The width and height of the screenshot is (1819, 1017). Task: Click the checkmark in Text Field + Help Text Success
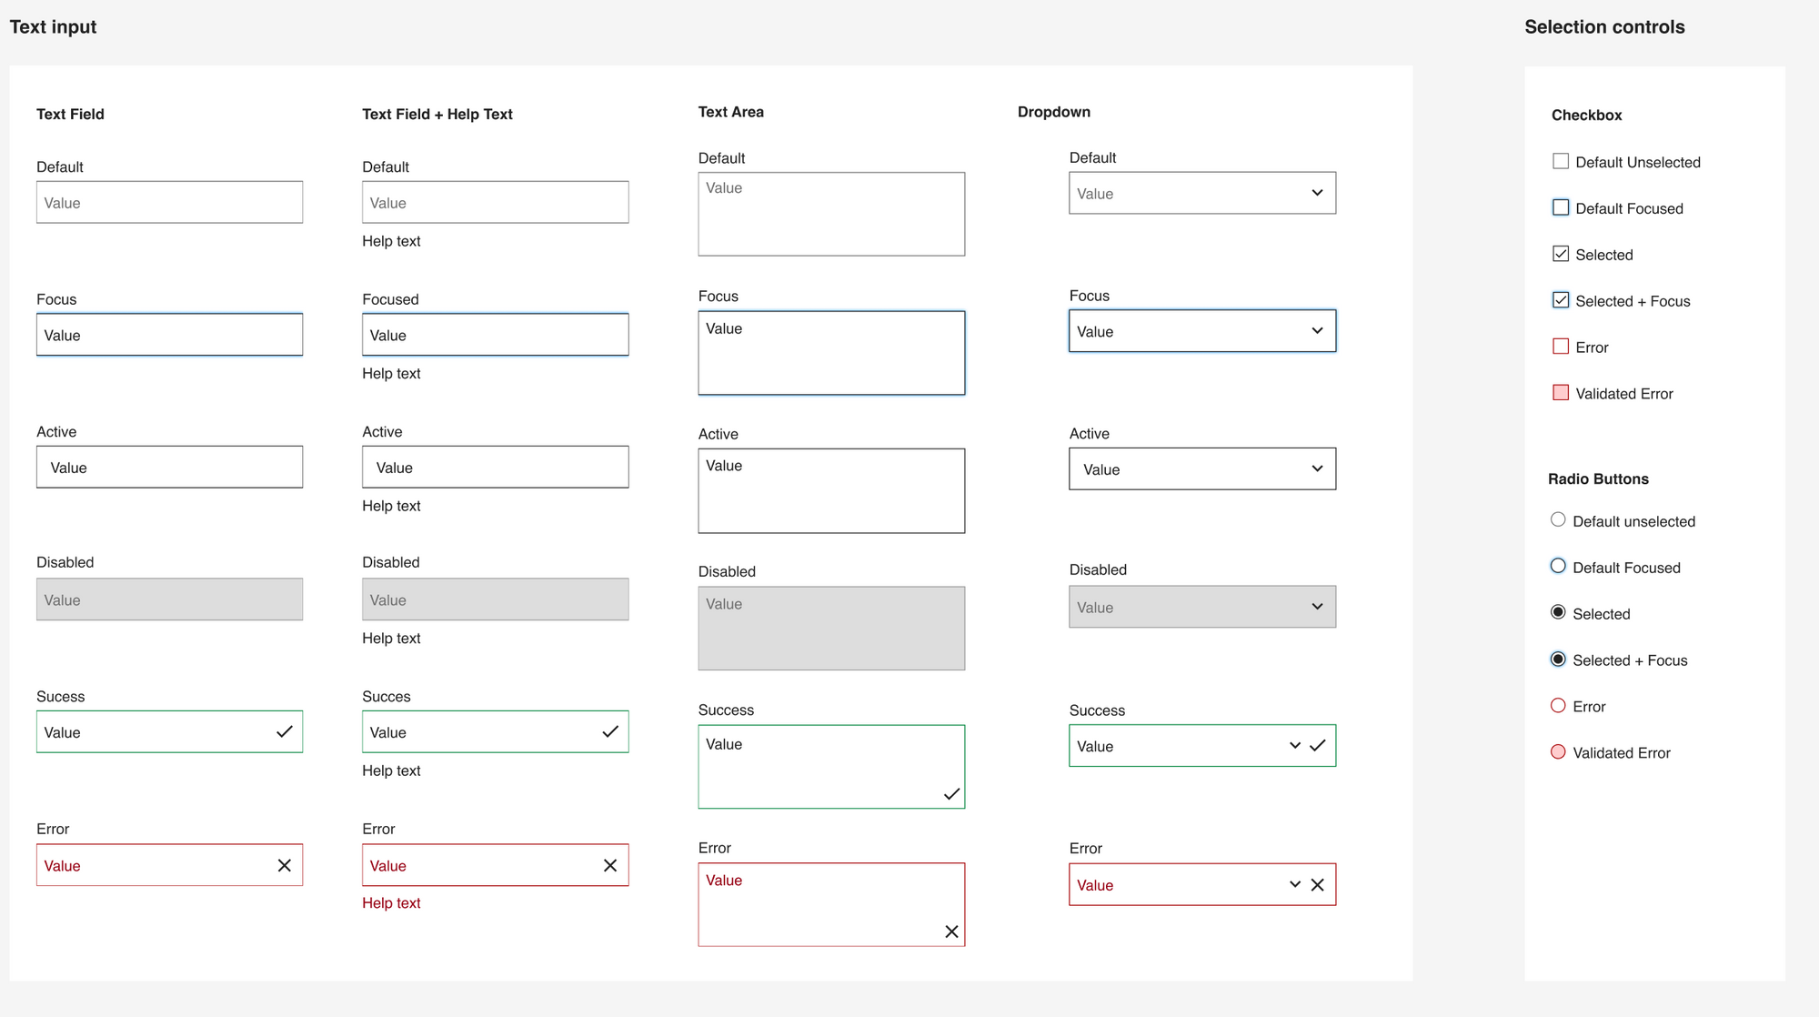point(608,732)
